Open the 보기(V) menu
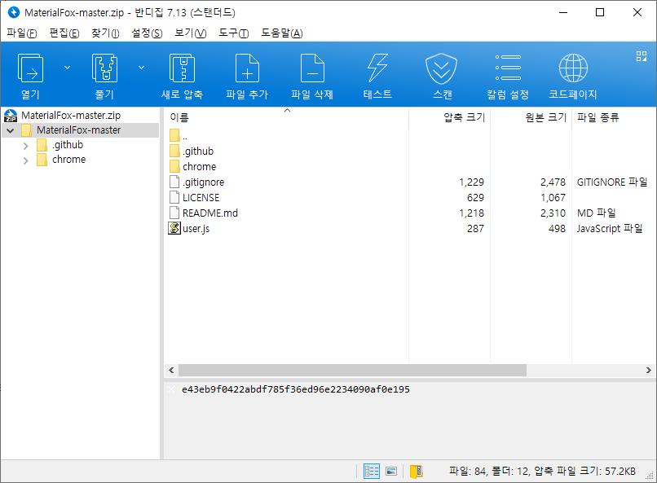The image size is (657, 483). (191, 33)
